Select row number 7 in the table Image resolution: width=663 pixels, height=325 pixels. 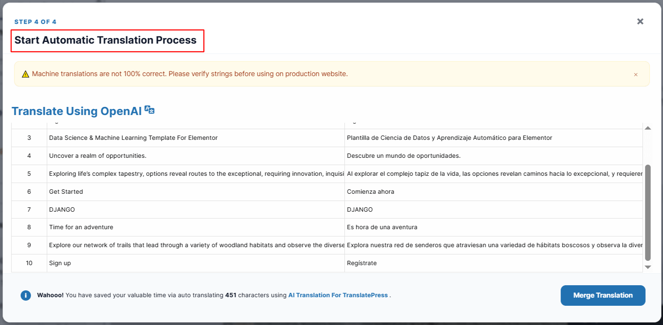coord(29,210)
